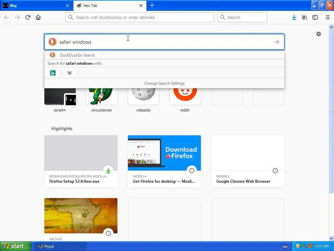Click the safely remove hardware tray icon
The image size is (334, 251).
304,246
